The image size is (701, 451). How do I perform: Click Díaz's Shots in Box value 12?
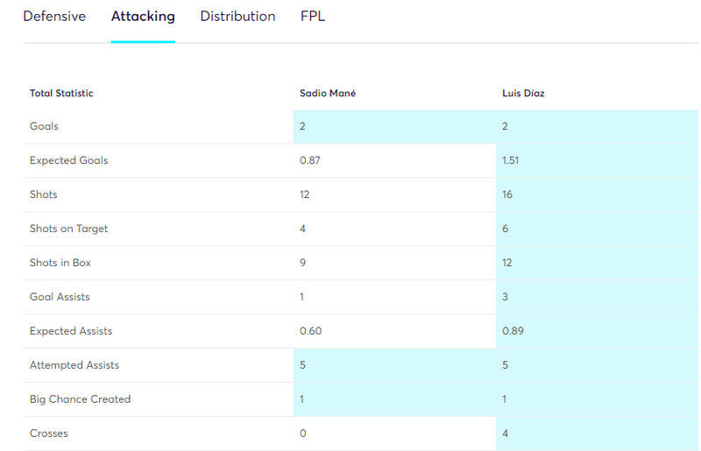tap(507, 263)
